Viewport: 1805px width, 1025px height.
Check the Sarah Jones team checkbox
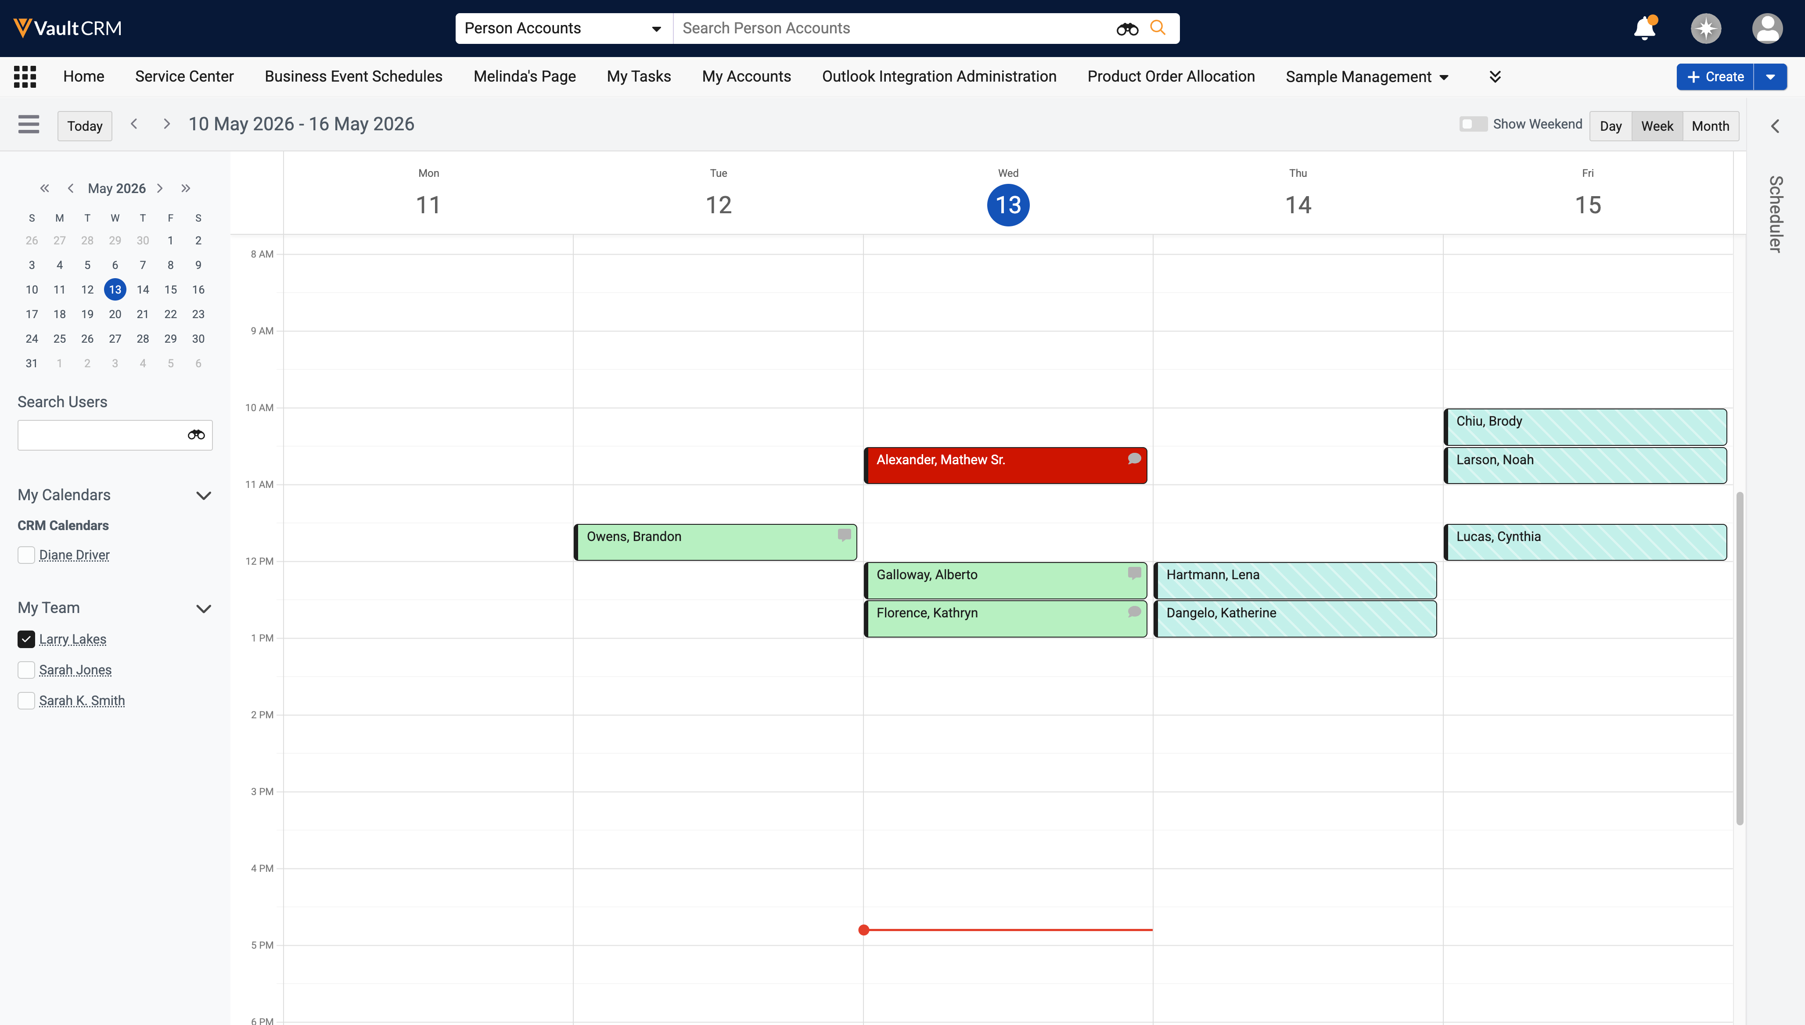pos(26,670)
